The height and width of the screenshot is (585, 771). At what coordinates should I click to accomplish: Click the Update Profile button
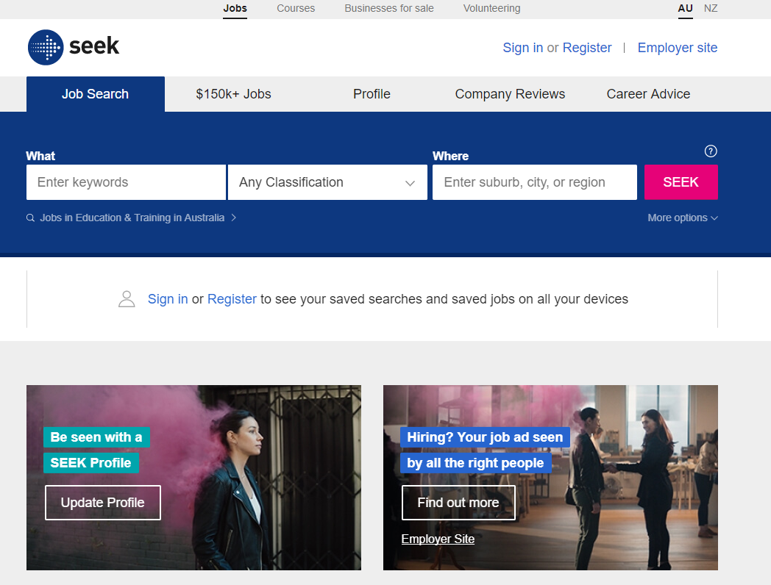click(103, 503)
